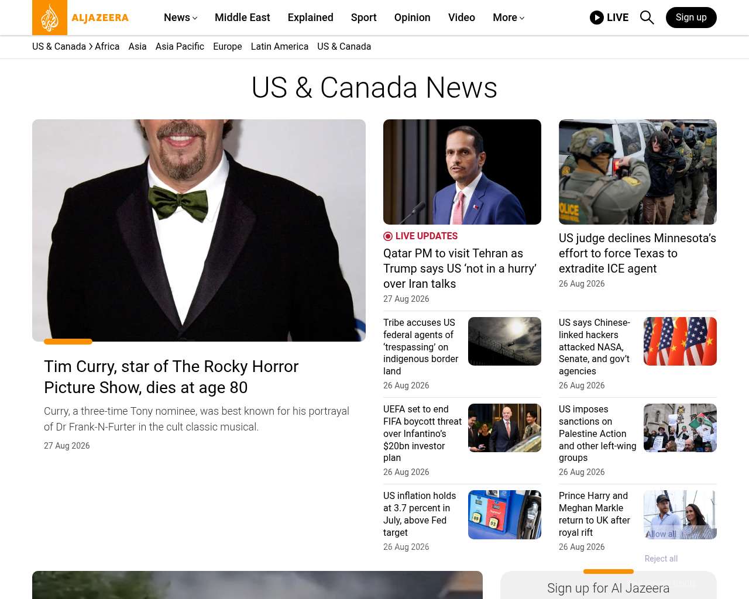749x599 pixels.
Task: Click the protest crowd thumbnail
Action: [680, 428]
